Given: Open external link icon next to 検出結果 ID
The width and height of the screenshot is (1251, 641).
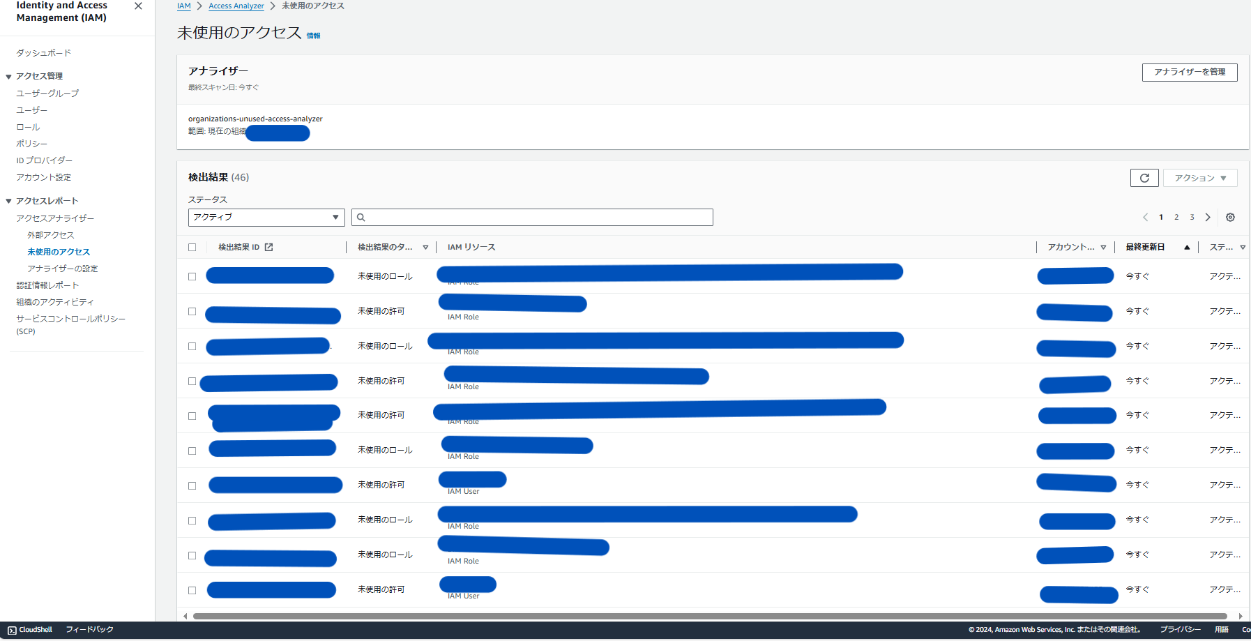Looking at the screenshot, I should 268,247.
